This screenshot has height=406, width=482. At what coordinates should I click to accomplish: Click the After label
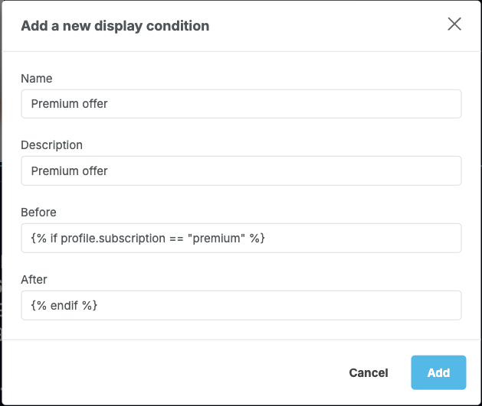coord(34,279)
